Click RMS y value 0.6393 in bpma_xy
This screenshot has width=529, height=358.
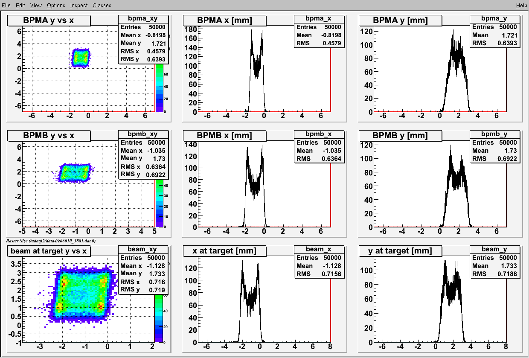pyautogui.click(x=157, y=59)
